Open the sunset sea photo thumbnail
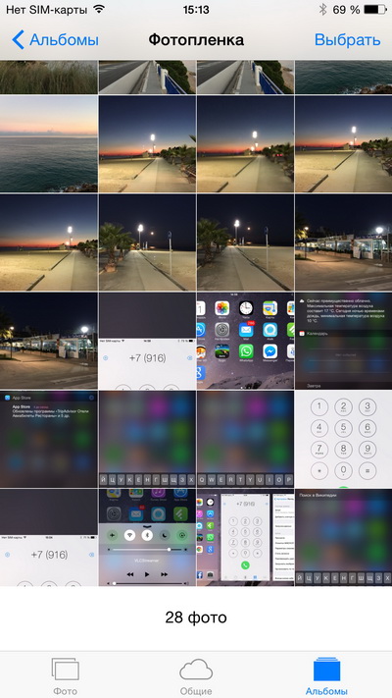The width and height of the screenshot is (392, 698). click(x=48, y=143)
